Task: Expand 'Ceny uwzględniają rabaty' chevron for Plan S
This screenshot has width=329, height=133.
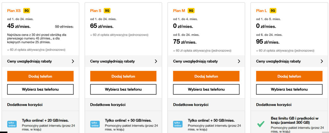Action: (x=156, y=61)
